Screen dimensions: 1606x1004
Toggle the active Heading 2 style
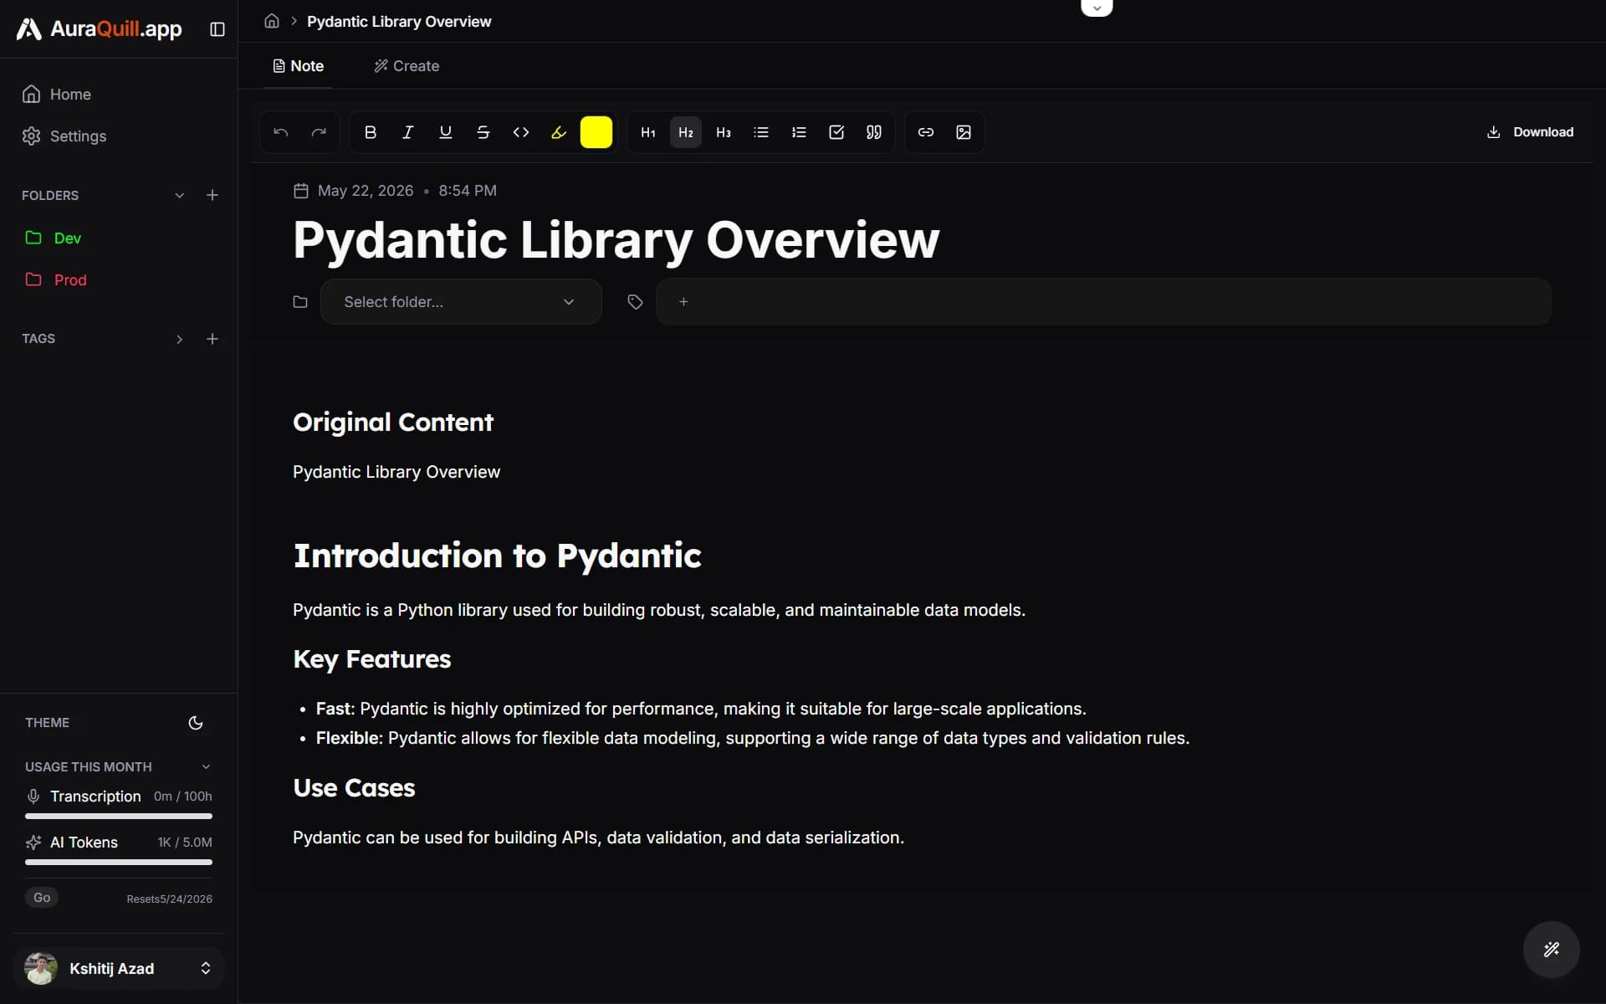[686, 132]
